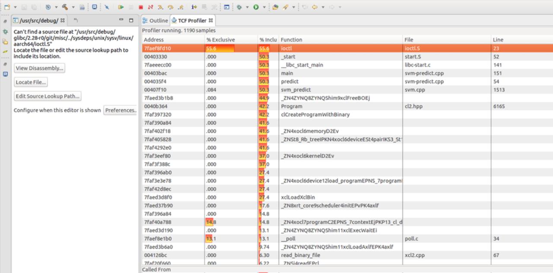Click the Disconnect icon in toolbar
The image size is (553, 273).
point(150,7)
